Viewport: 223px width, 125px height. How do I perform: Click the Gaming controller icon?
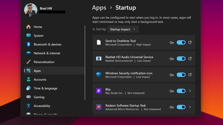pos(28,97)
